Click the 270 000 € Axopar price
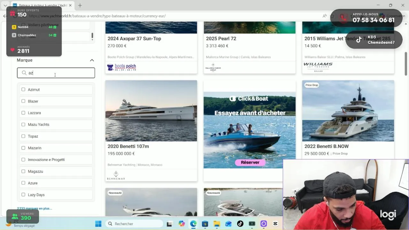Image resolution: width=409 pixels, height=230 pixels. click(117, 46)
